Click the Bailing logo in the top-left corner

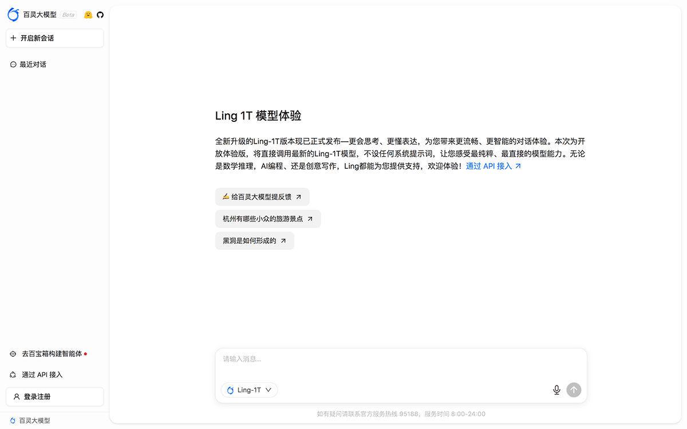(x=13, y=14)
